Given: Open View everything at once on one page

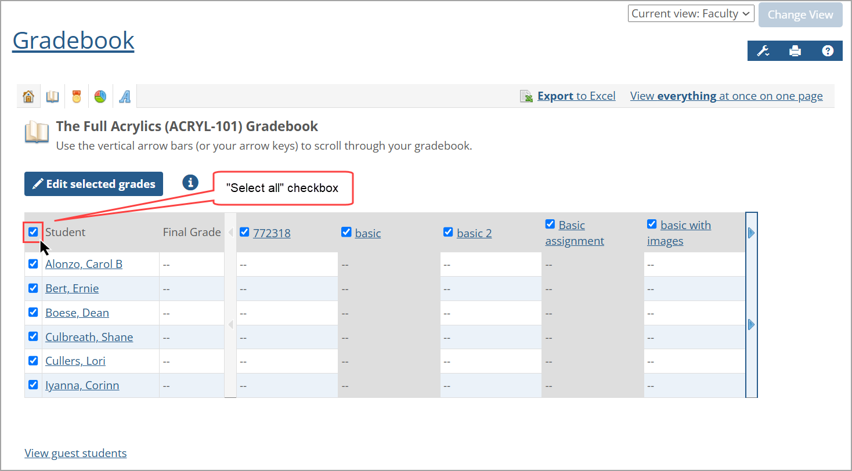Looking at the screenshot, I should point(727,96).
